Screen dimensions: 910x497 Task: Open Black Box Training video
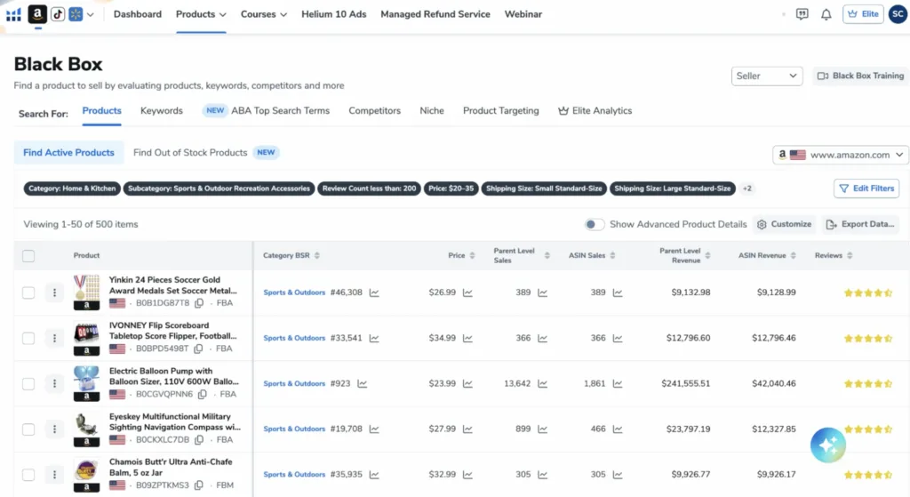(860, 76)
